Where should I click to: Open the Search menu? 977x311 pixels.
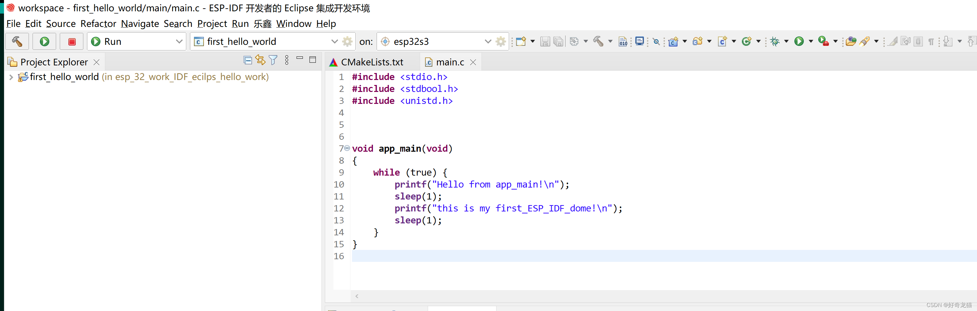pos(178,24)
